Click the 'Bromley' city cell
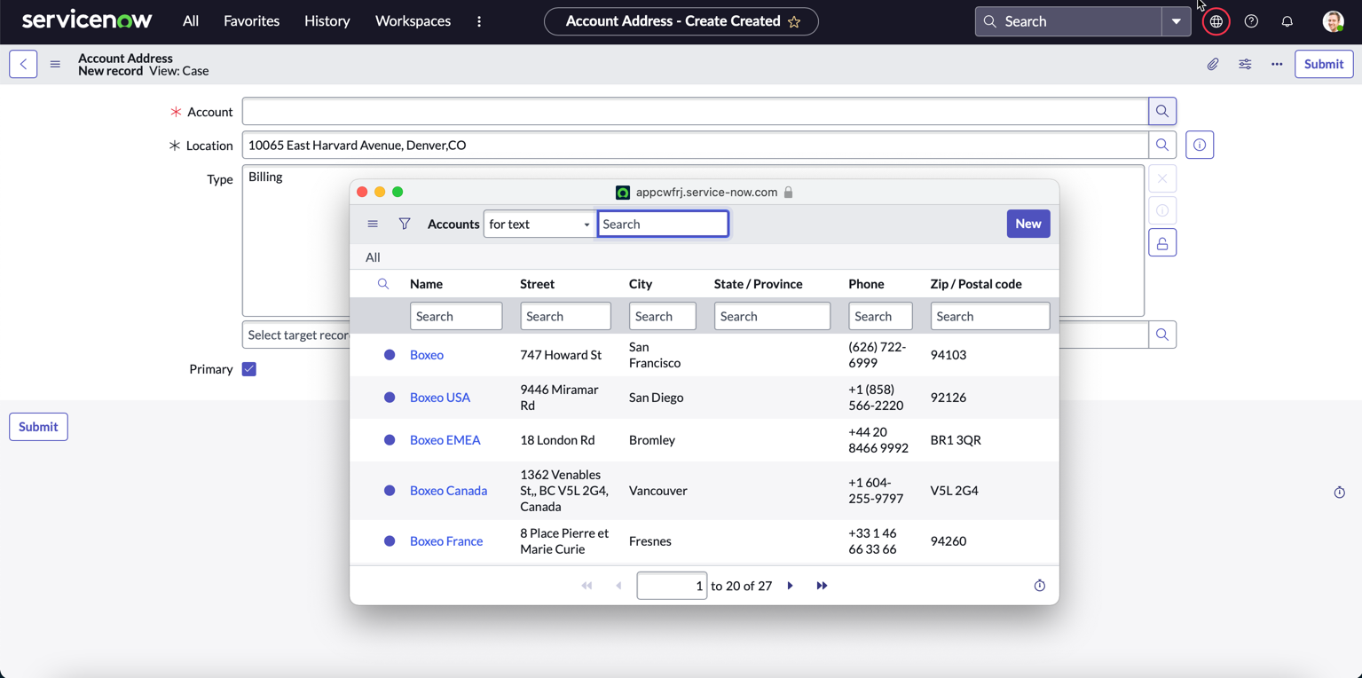Viewport: 1362px width, 678px height. pos(652,440)
